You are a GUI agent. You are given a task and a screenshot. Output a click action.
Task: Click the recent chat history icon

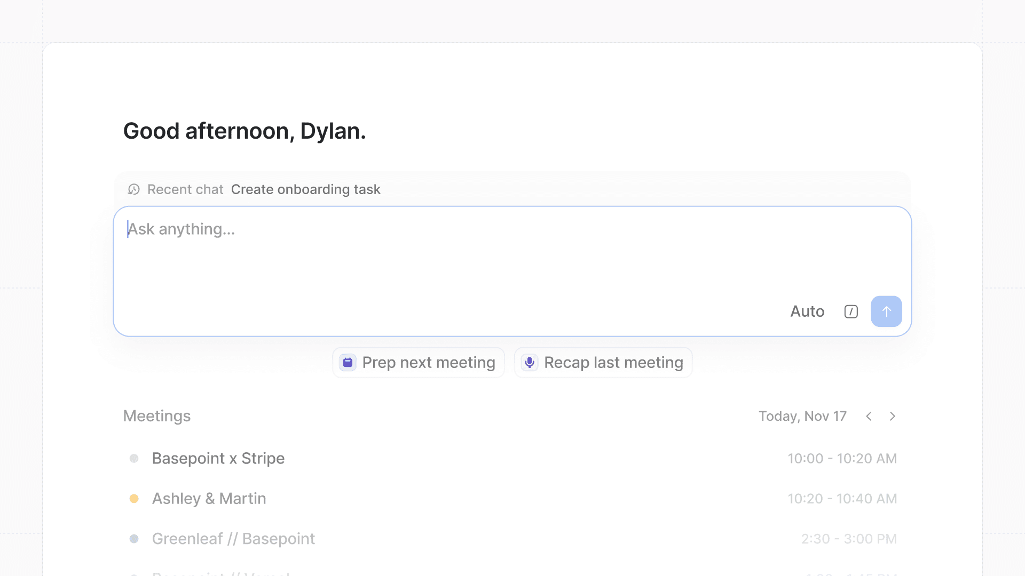pos(133,189)
